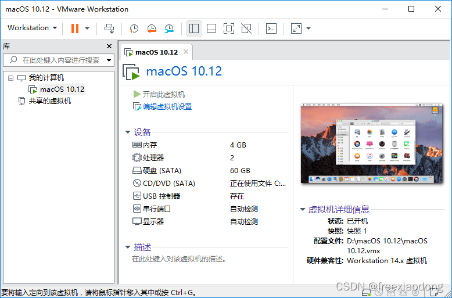The width and height of the screenshot is (452, 298).
Task: Click the 快照 1 snapshot value
Action: click(357, 231)
